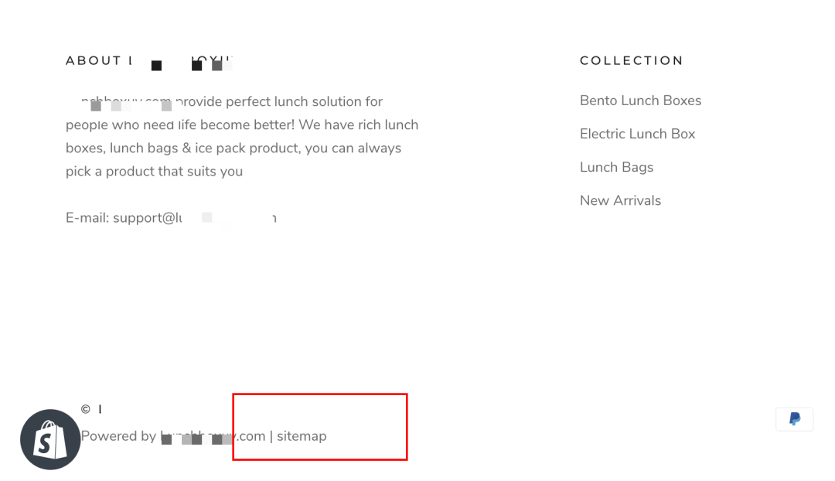835x481 pixels.
Task: Click the Shopify shopping bag icon
Action: [x=50, y=439]
